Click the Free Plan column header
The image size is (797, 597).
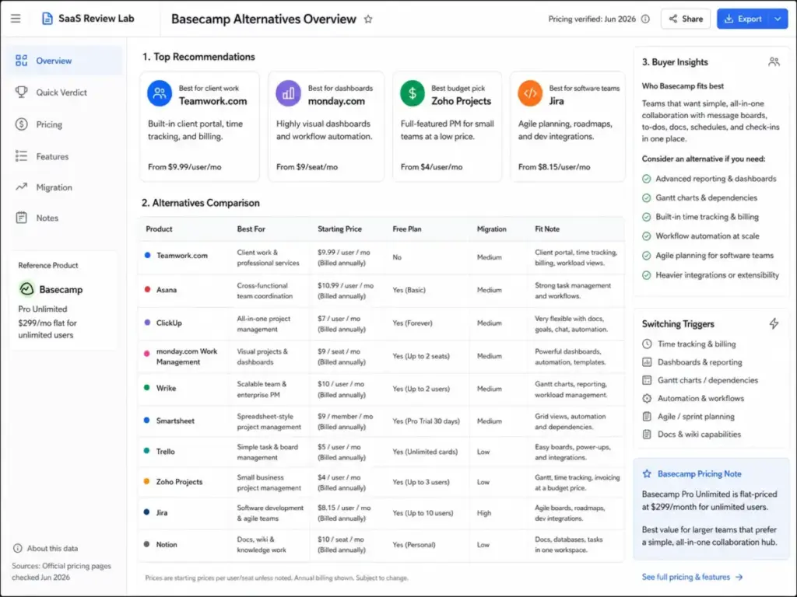(406, 229)
